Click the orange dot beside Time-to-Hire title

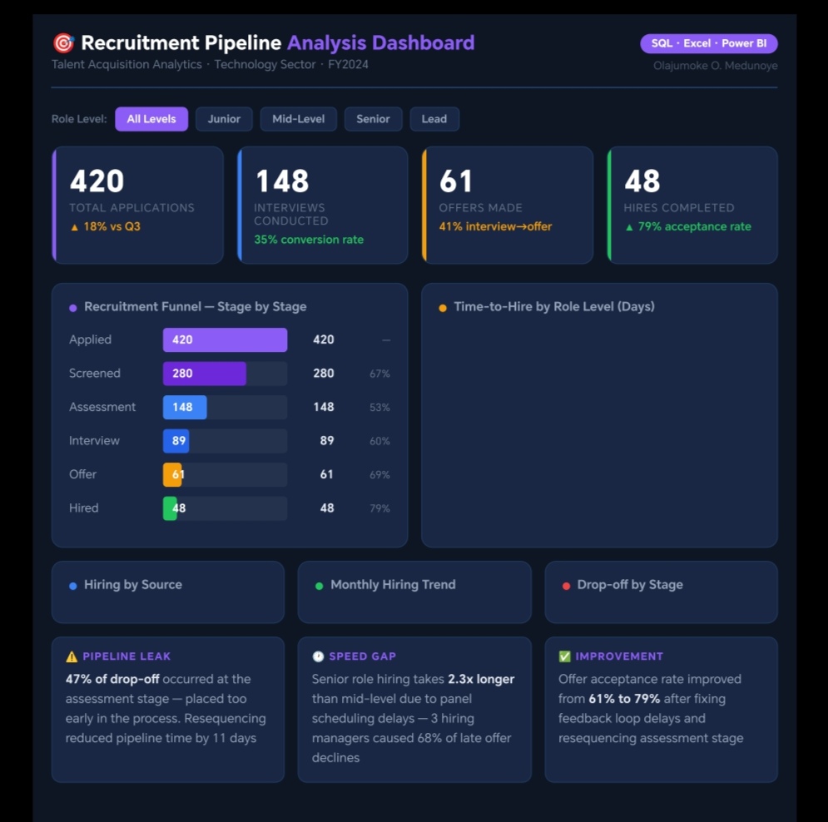(443, 308)
